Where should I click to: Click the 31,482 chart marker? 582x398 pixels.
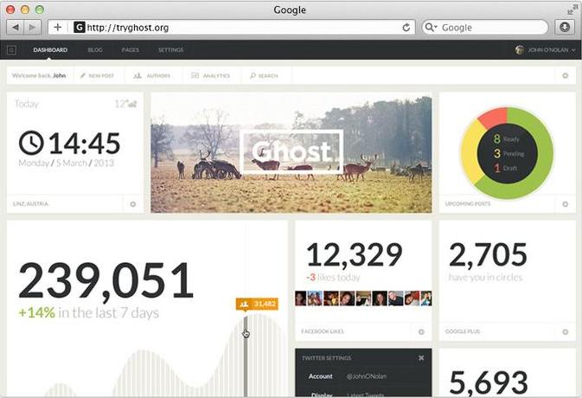coord(256,304)
